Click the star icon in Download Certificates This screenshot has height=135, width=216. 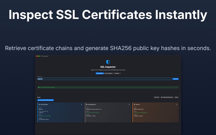(x=39, y=100)
